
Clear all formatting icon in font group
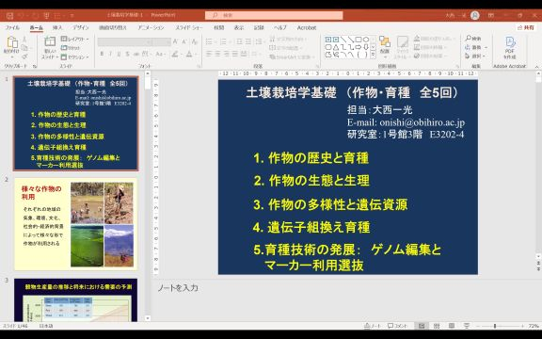click(x=195, y=41)
